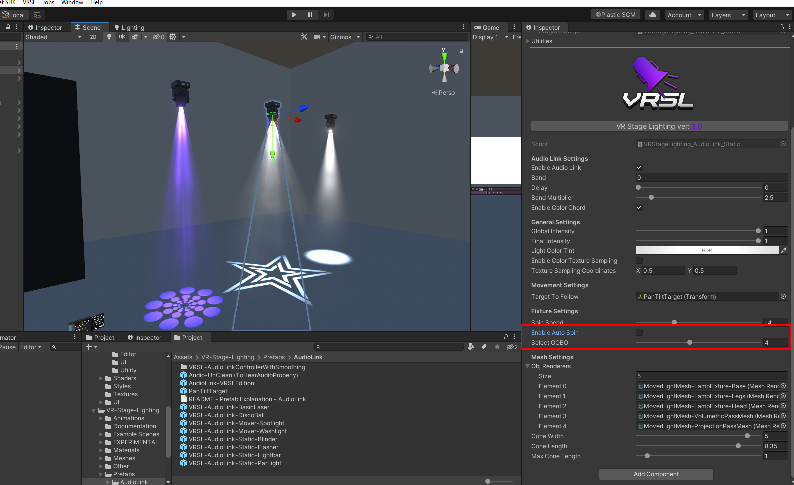Toggle the scene view rotation lock icon

pyautogui.click(x=461, y=51)
